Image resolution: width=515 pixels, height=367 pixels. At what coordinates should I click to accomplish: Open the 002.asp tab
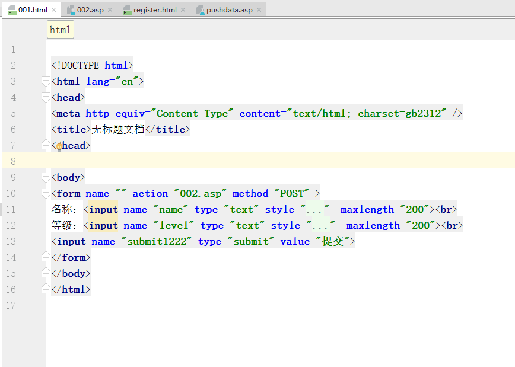[88, 10]
